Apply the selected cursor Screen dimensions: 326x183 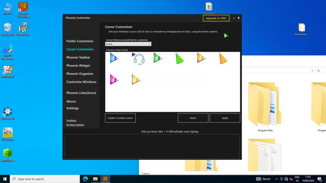click(225, 118)
